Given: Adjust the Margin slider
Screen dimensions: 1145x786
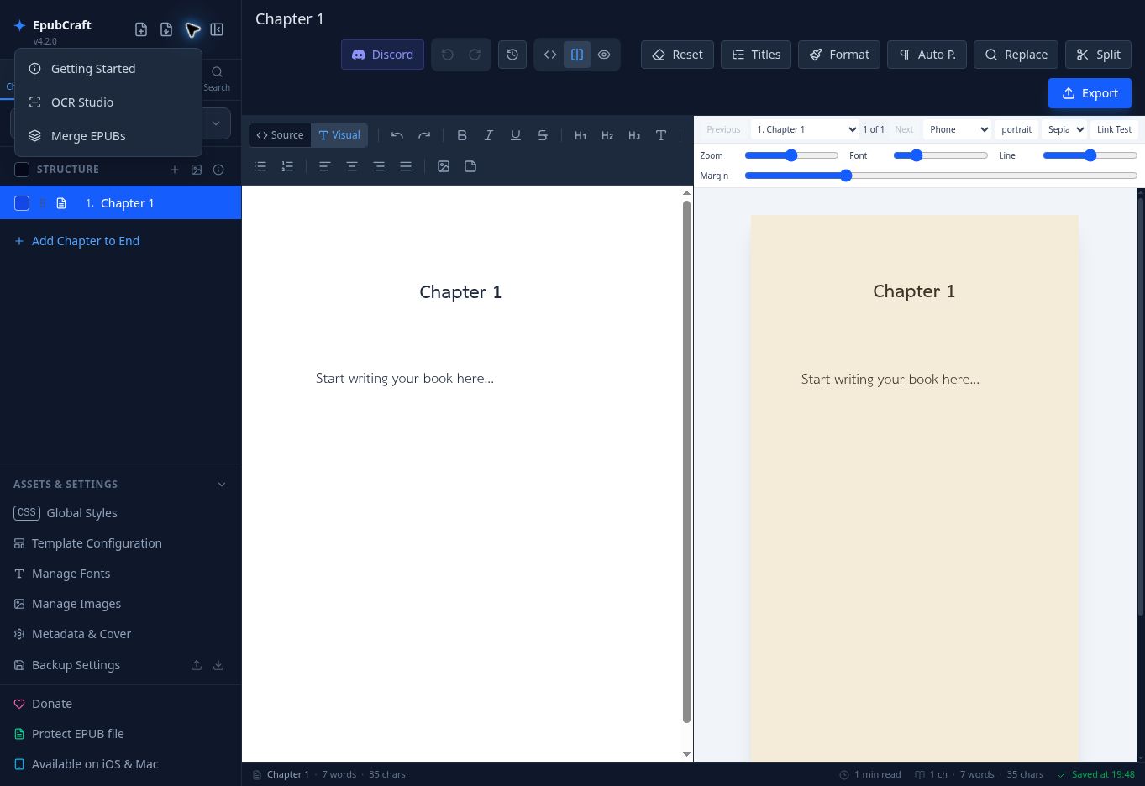Looking at the screenshot, I should pos(941,176).
